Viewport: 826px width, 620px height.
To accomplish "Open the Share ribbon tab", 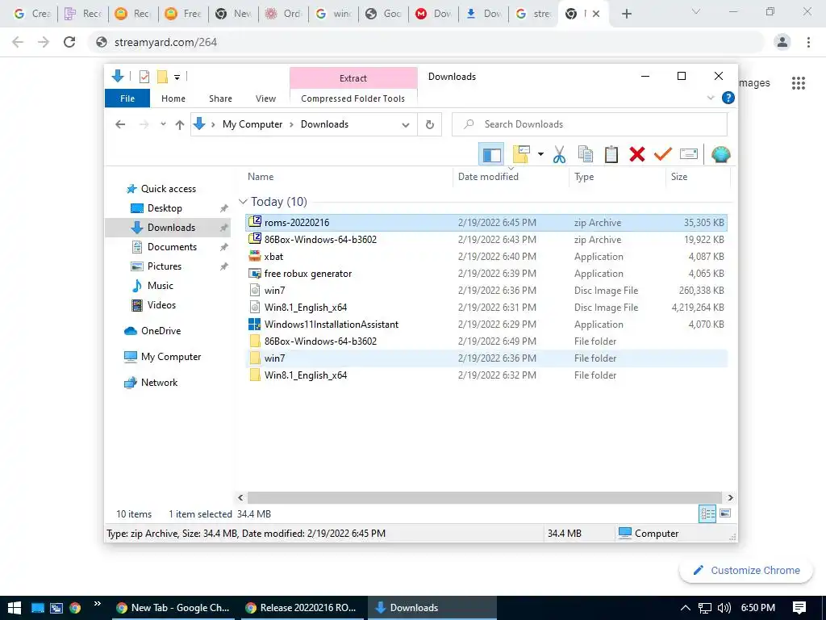I will [220, 98].
